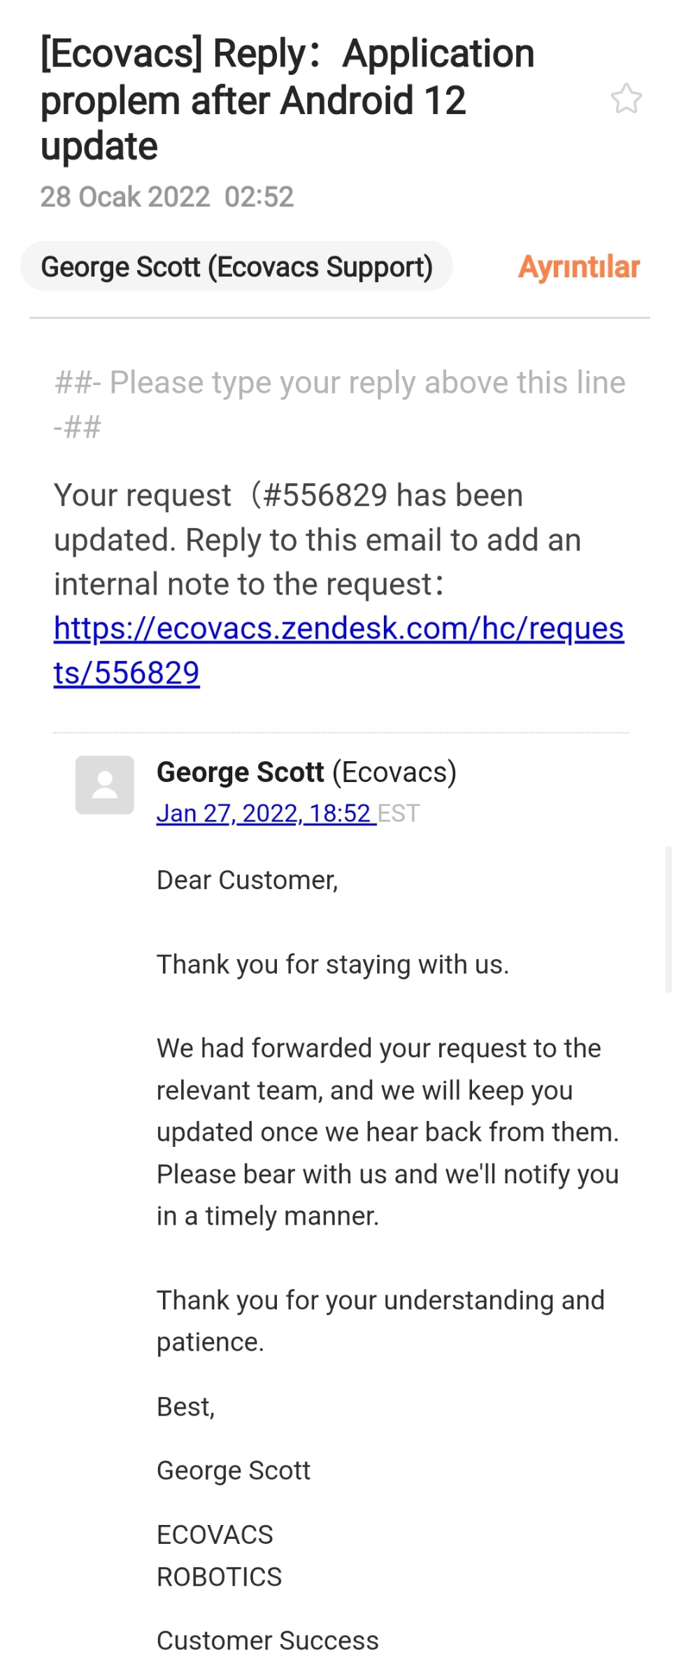Click the scrollbar on the right edge
Screen dimensions: 679x1665
[669, 919]
